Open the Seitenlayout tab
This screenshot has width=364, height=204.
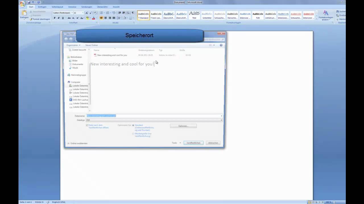tap(57, 7)
